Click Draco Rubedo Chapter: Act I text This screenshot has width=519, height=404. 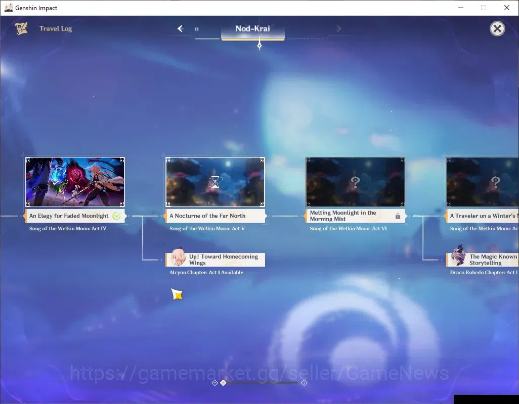(x=484, y=273)
